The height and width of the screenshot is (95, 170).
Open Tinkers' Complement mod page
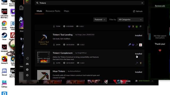coord(63,53)
